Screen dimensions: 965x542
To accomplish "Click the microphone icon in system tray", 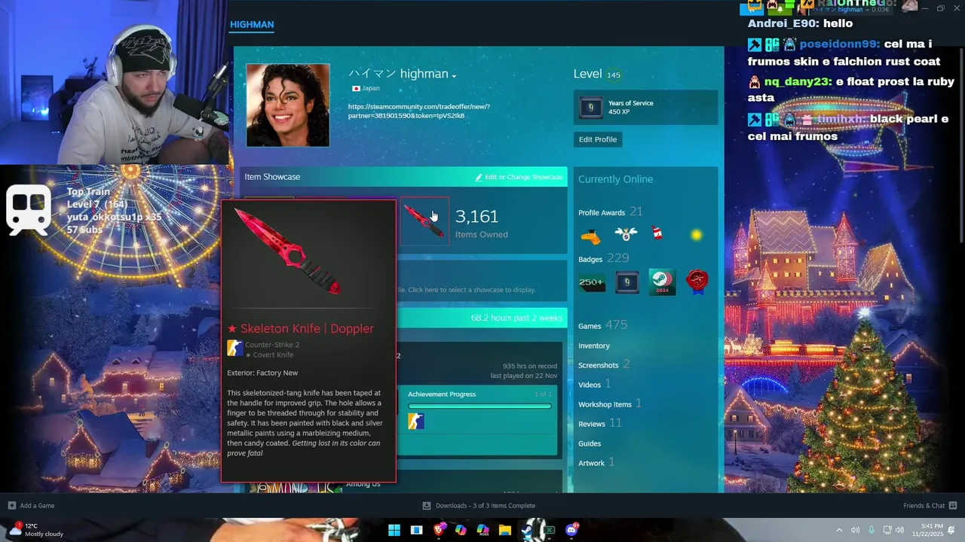I will pos(872,530).
